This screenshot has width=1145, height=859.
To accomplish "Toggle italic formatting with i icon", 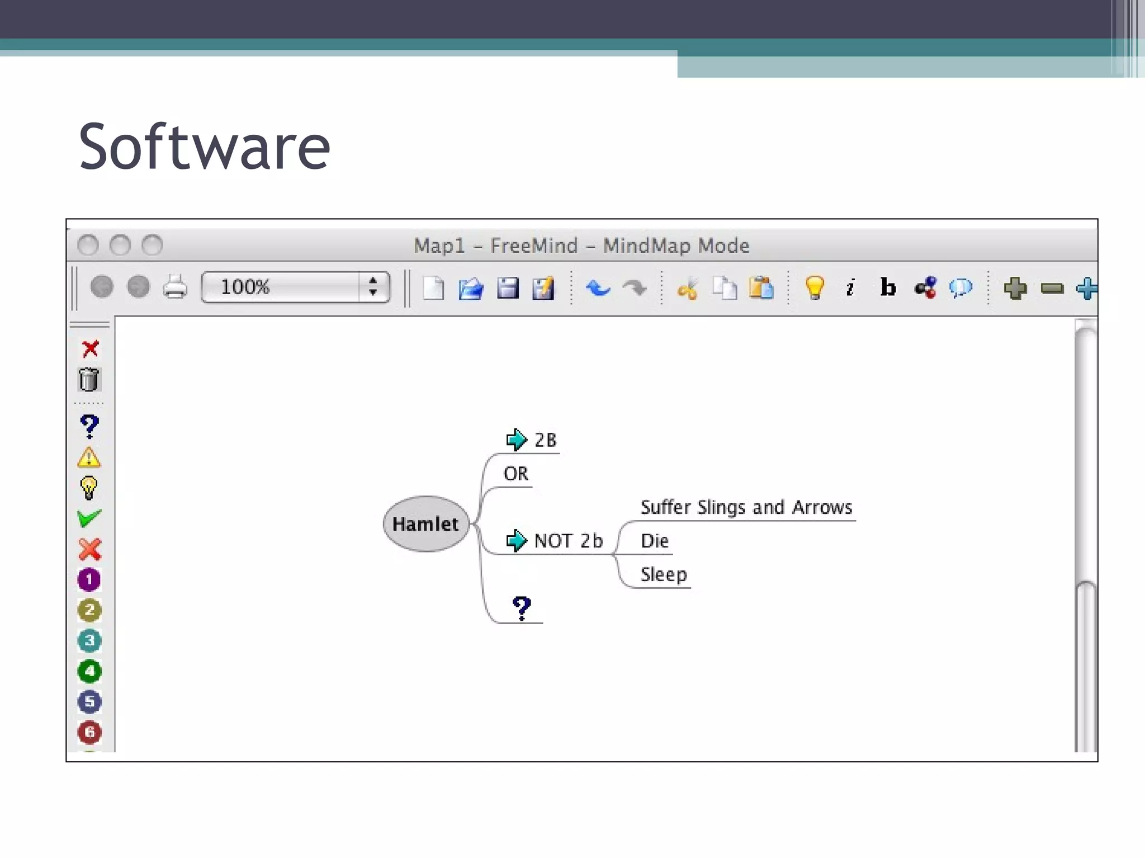I will (x=850, y=288).
